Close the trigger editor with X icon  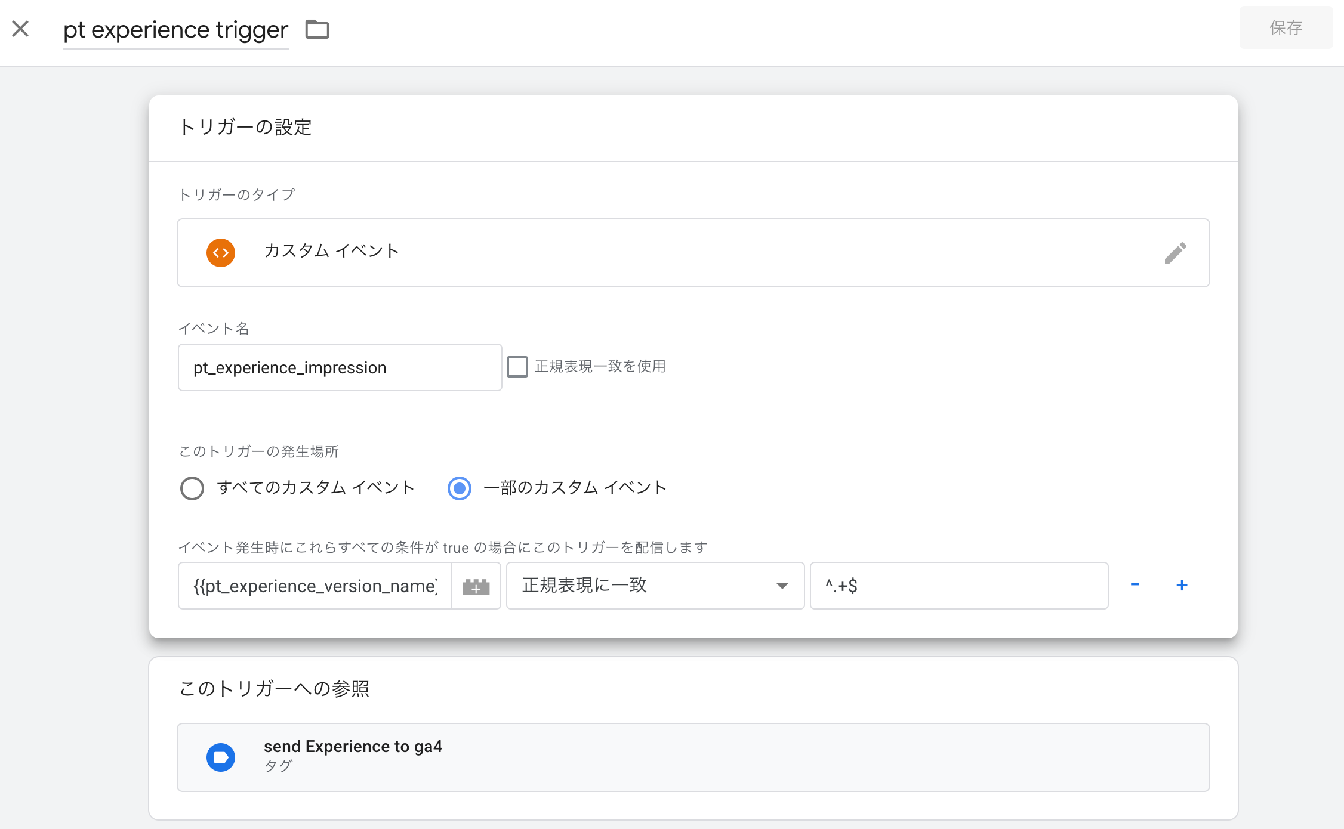point(20,29)
